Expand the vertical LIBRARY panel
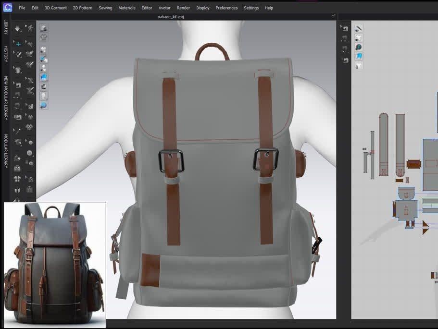 tap(6, 27)
